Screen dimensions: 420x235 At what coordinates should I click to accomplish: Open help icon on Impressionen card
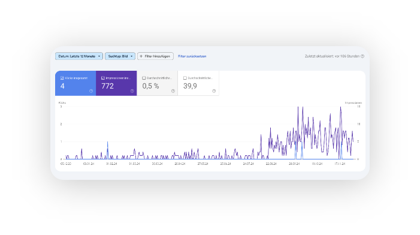coord(132,91)
